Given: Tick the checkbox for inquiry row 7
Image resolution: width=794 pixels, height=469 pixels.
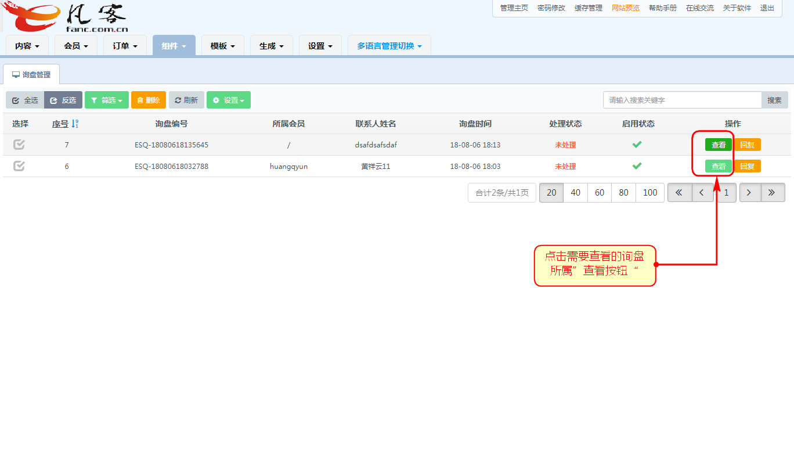Looking at the screenshot, I should pos(19,145).
